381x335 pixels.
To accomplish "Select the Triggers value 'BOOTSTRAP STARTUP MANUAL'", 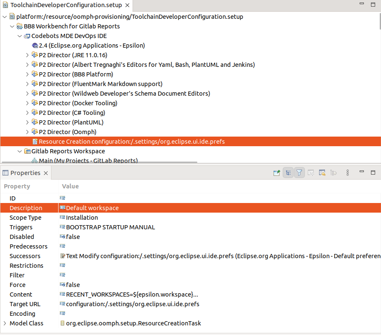I will pos(110,227).
